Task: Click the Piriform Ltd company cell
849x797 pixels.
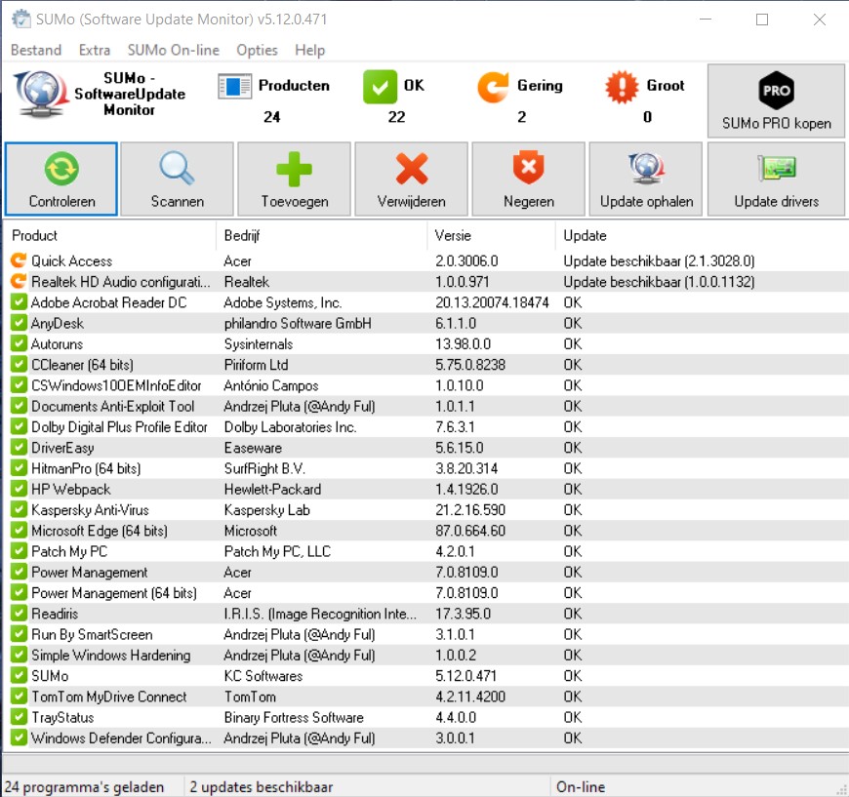Action: tap(256, 365)
